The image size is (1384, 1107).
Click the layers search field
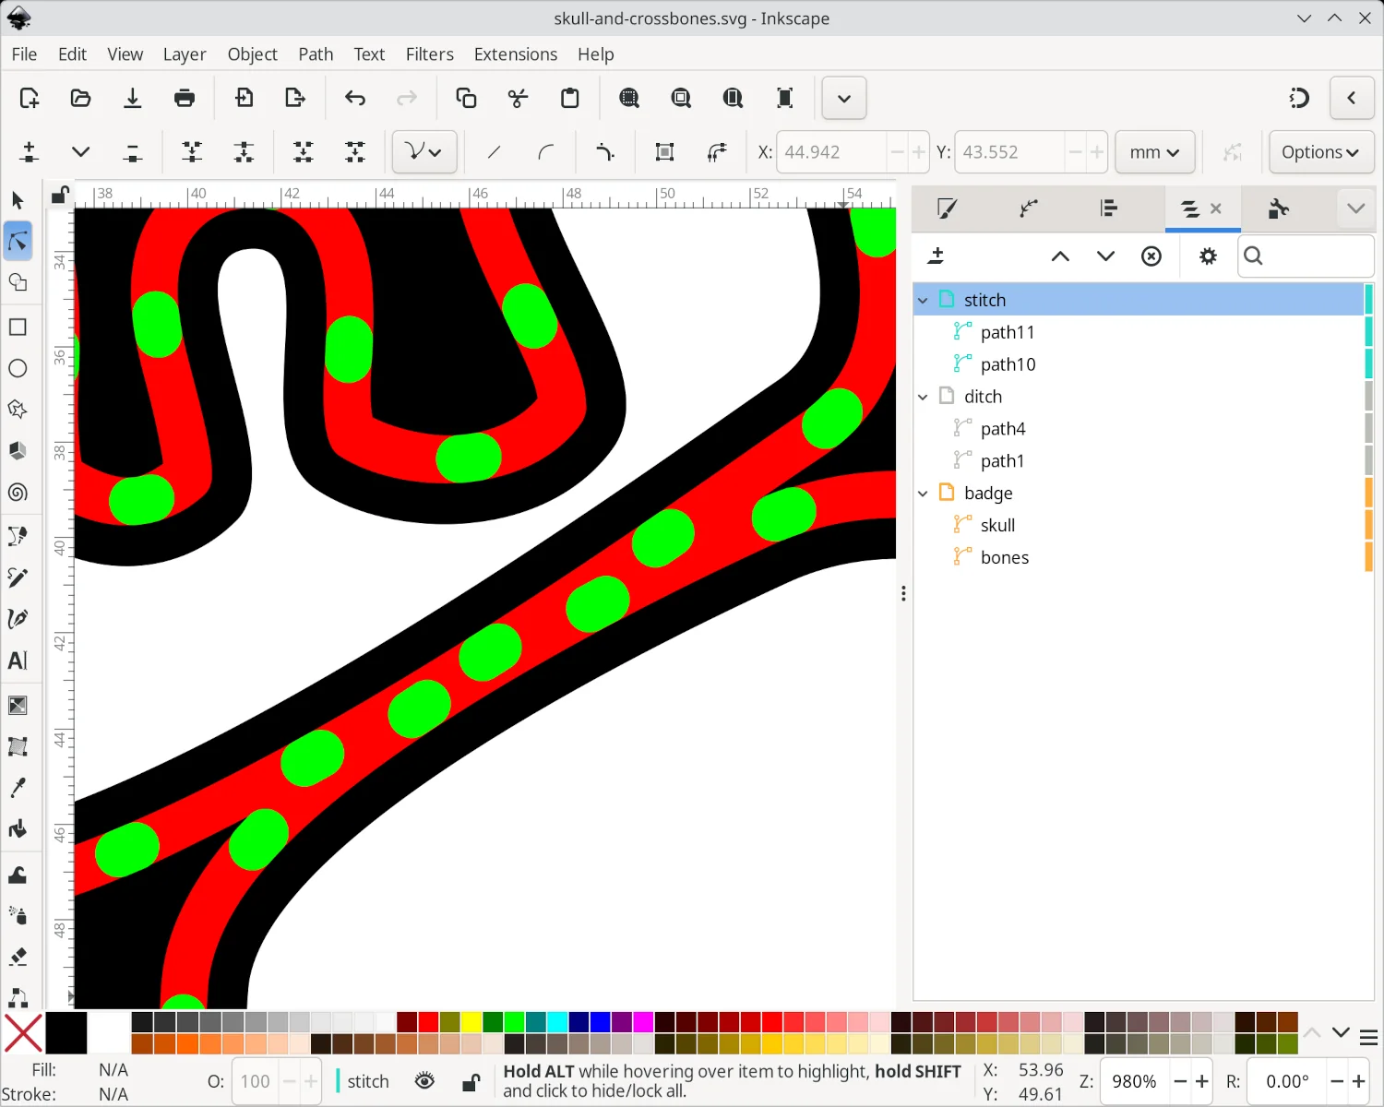point(1306,256)
